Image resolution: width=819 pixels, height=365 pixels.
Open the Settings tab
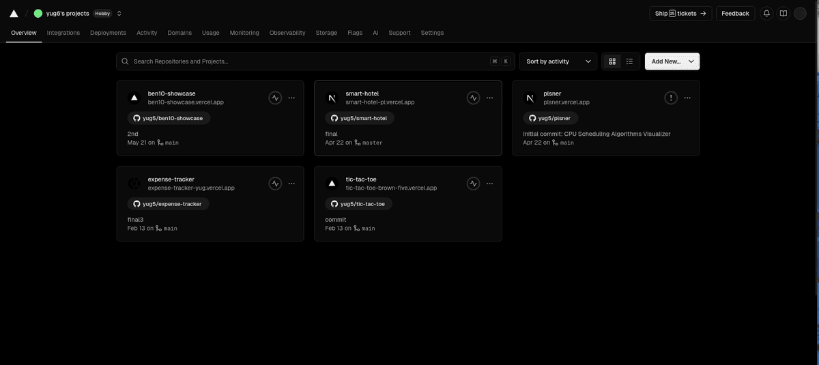[x=432, y=33]
